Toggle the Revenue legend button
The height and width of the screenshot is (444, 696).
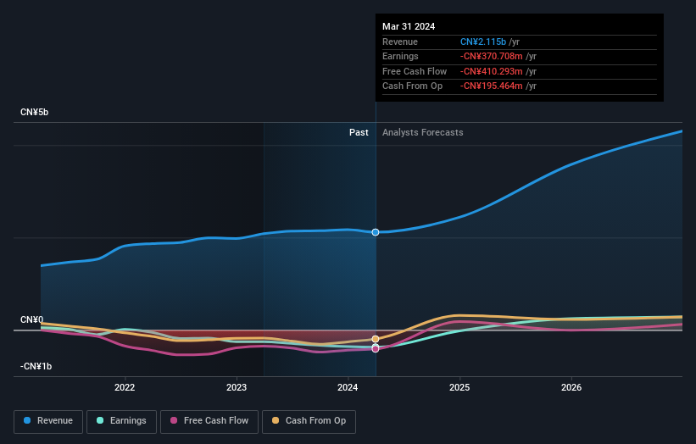click(x=48, y=421)
